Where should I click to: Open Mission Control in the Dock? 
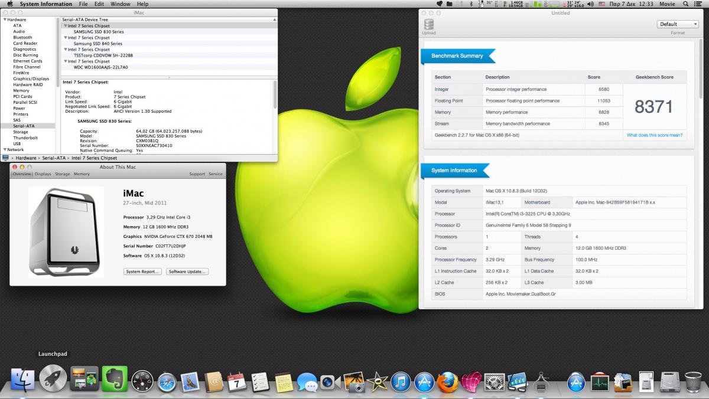(x=84, y=379)
